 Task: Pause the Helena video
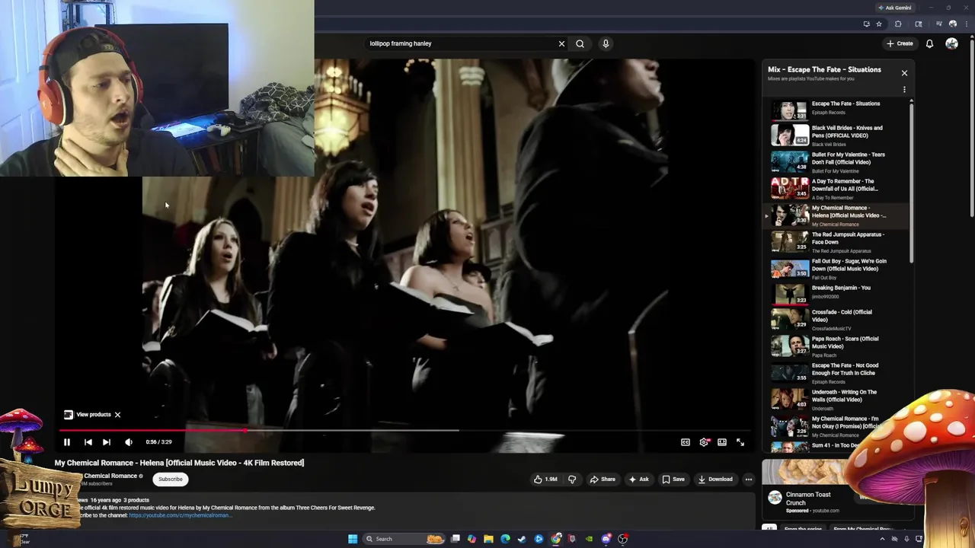click(x=66, y=442)
